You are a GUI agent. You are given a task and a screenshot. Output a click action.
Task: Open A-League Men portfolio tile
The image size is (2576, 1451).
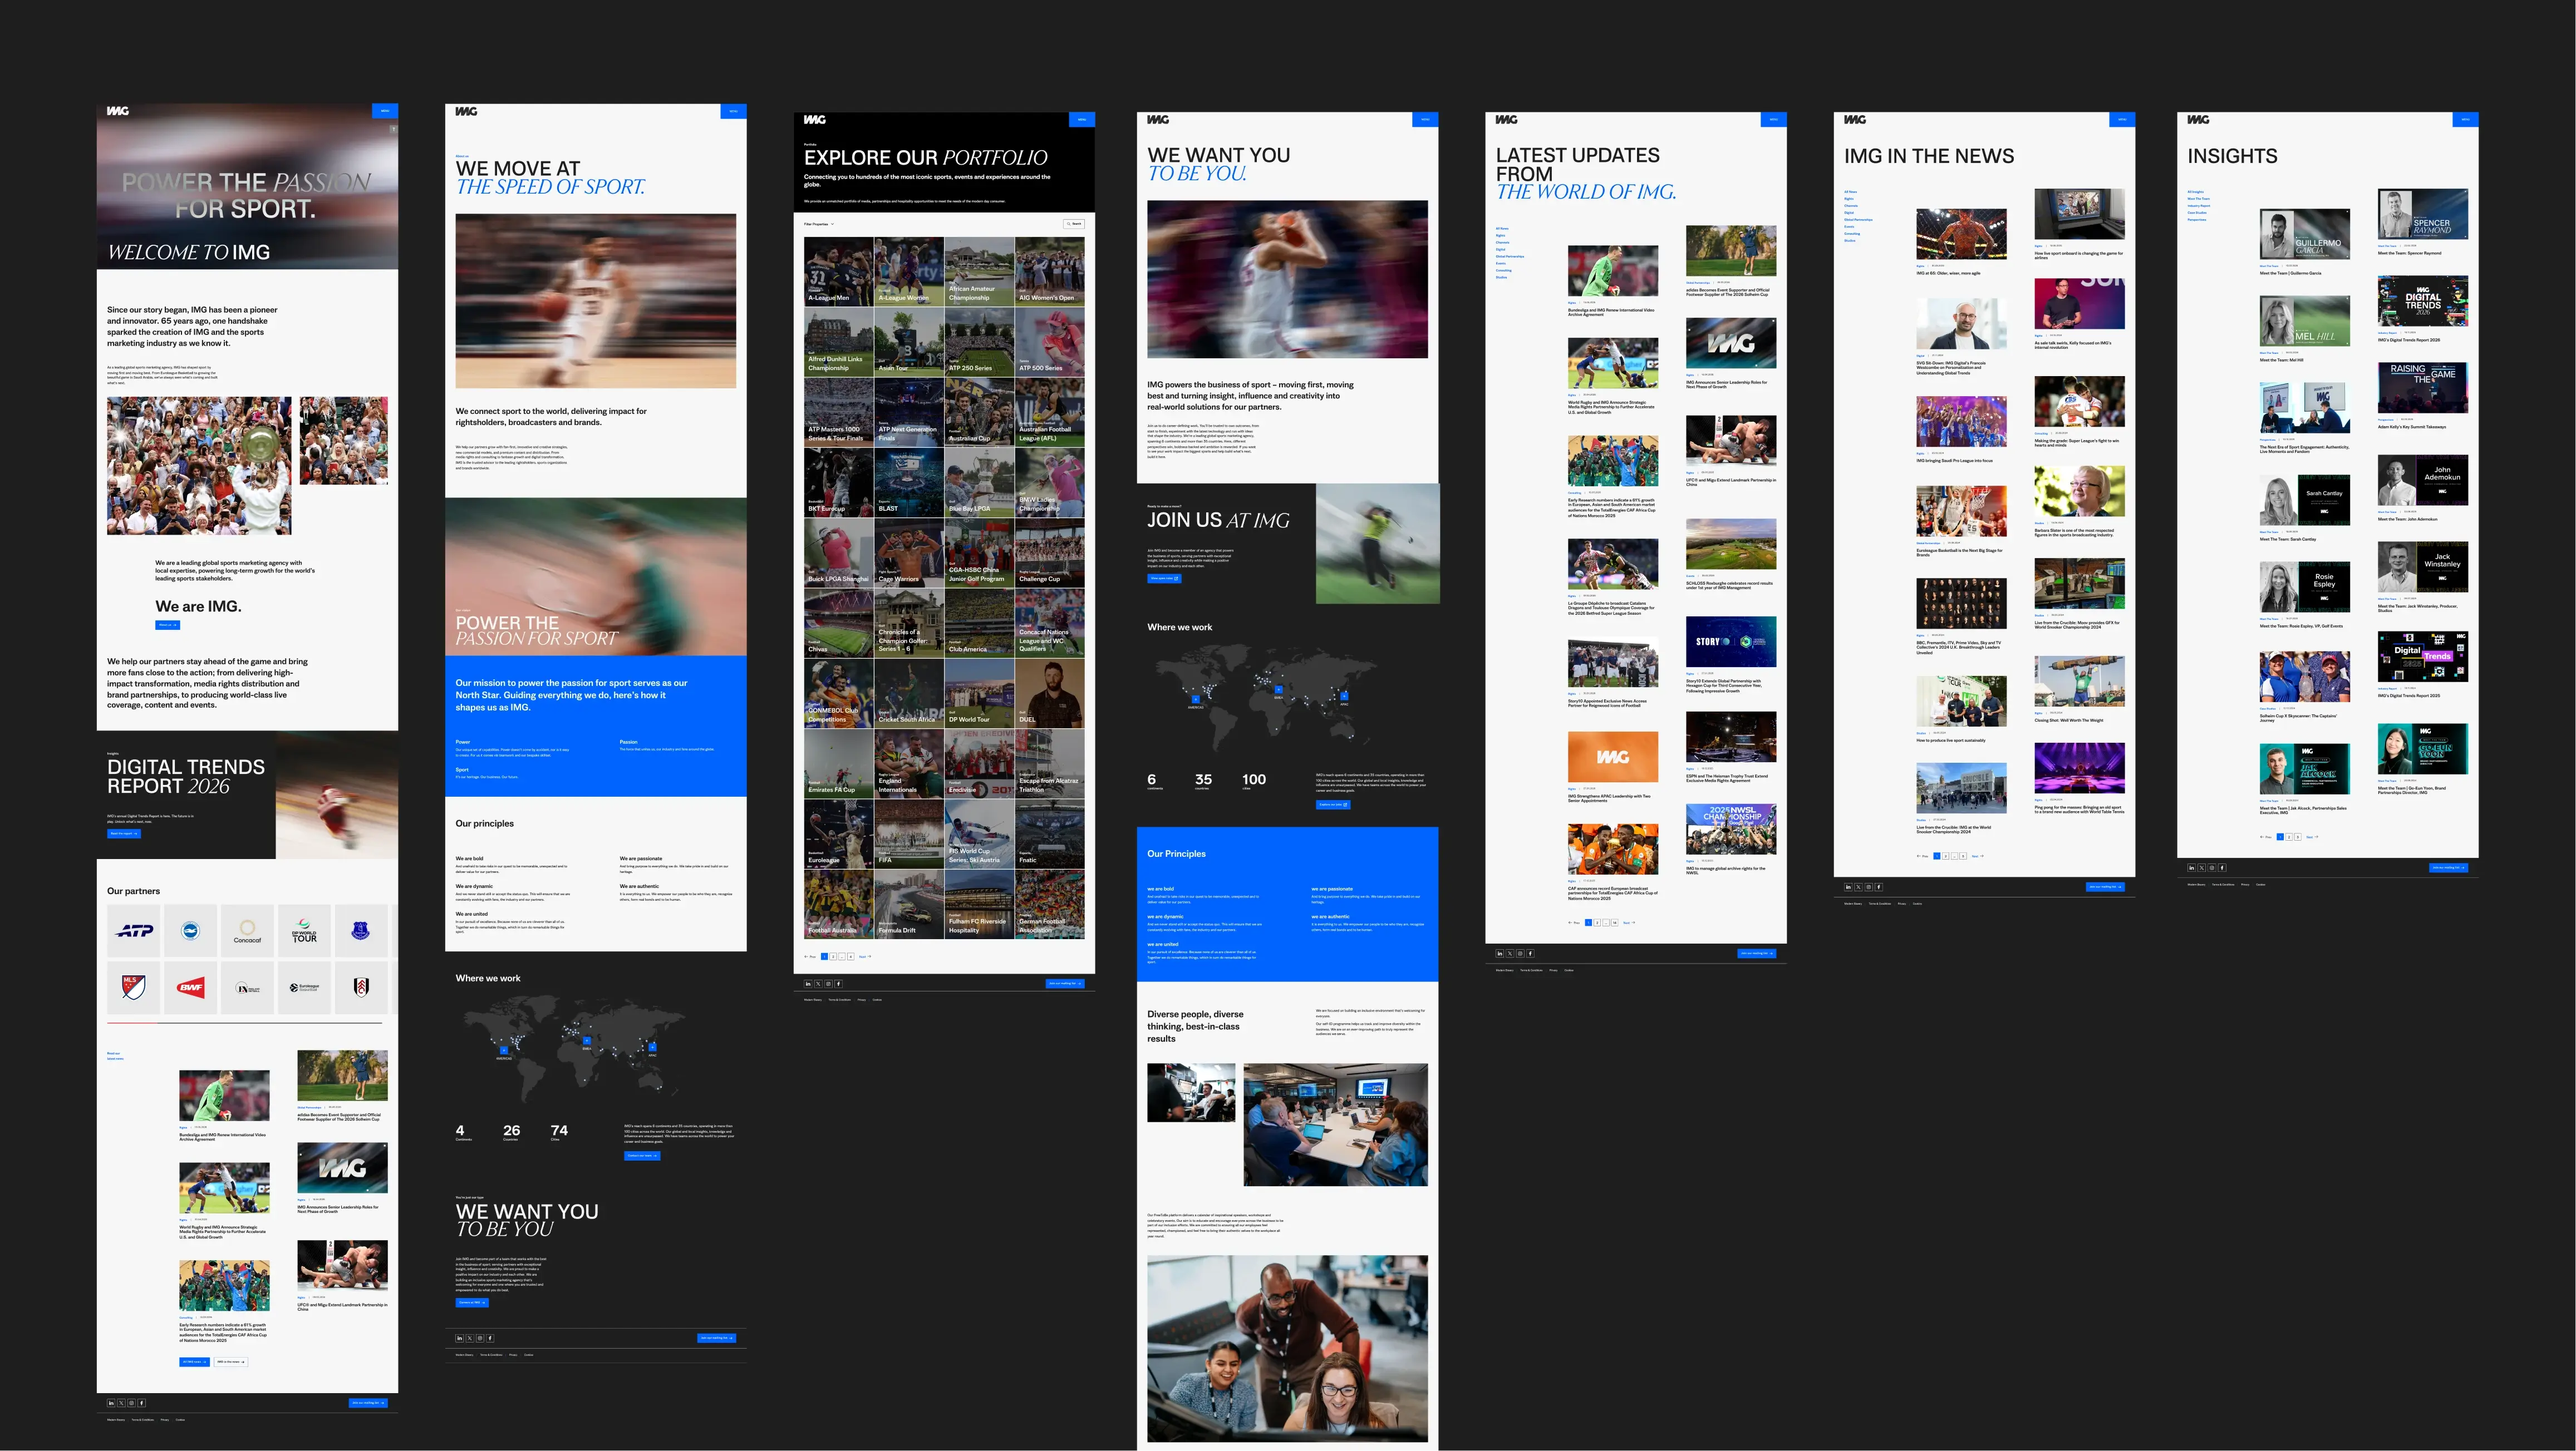(x=839, y=272)
